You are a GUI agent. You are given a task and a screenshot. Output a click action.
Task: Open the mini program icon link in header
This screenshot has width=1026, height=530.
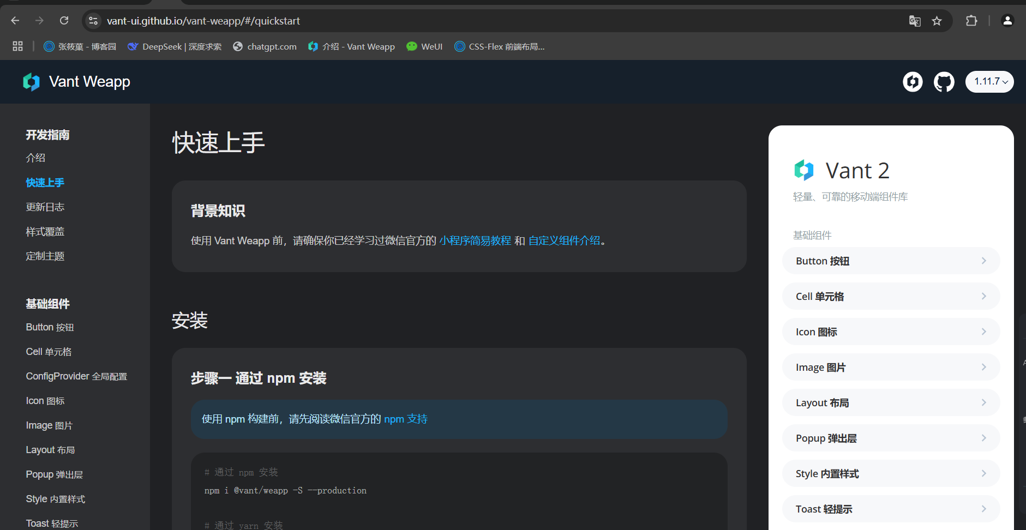pyautogui.click(x=913, y=82)
